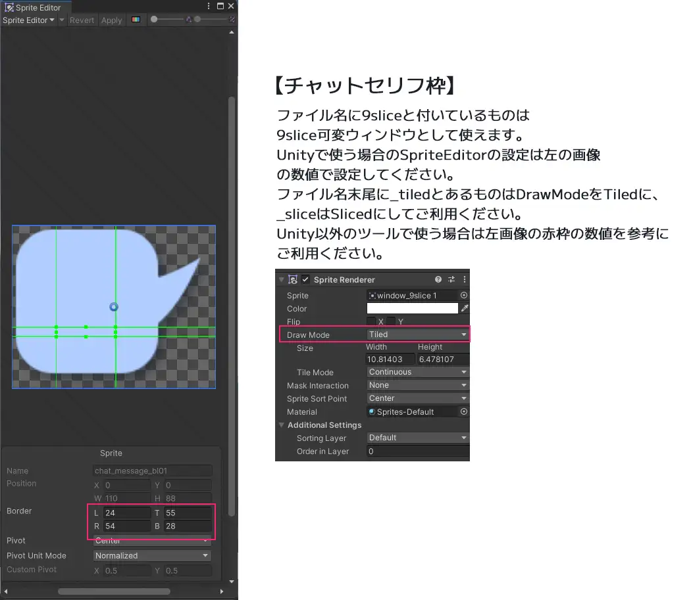Enable the Flip X checkbox
The height and width of the screenshot is (600, 693).
[371, 321]
